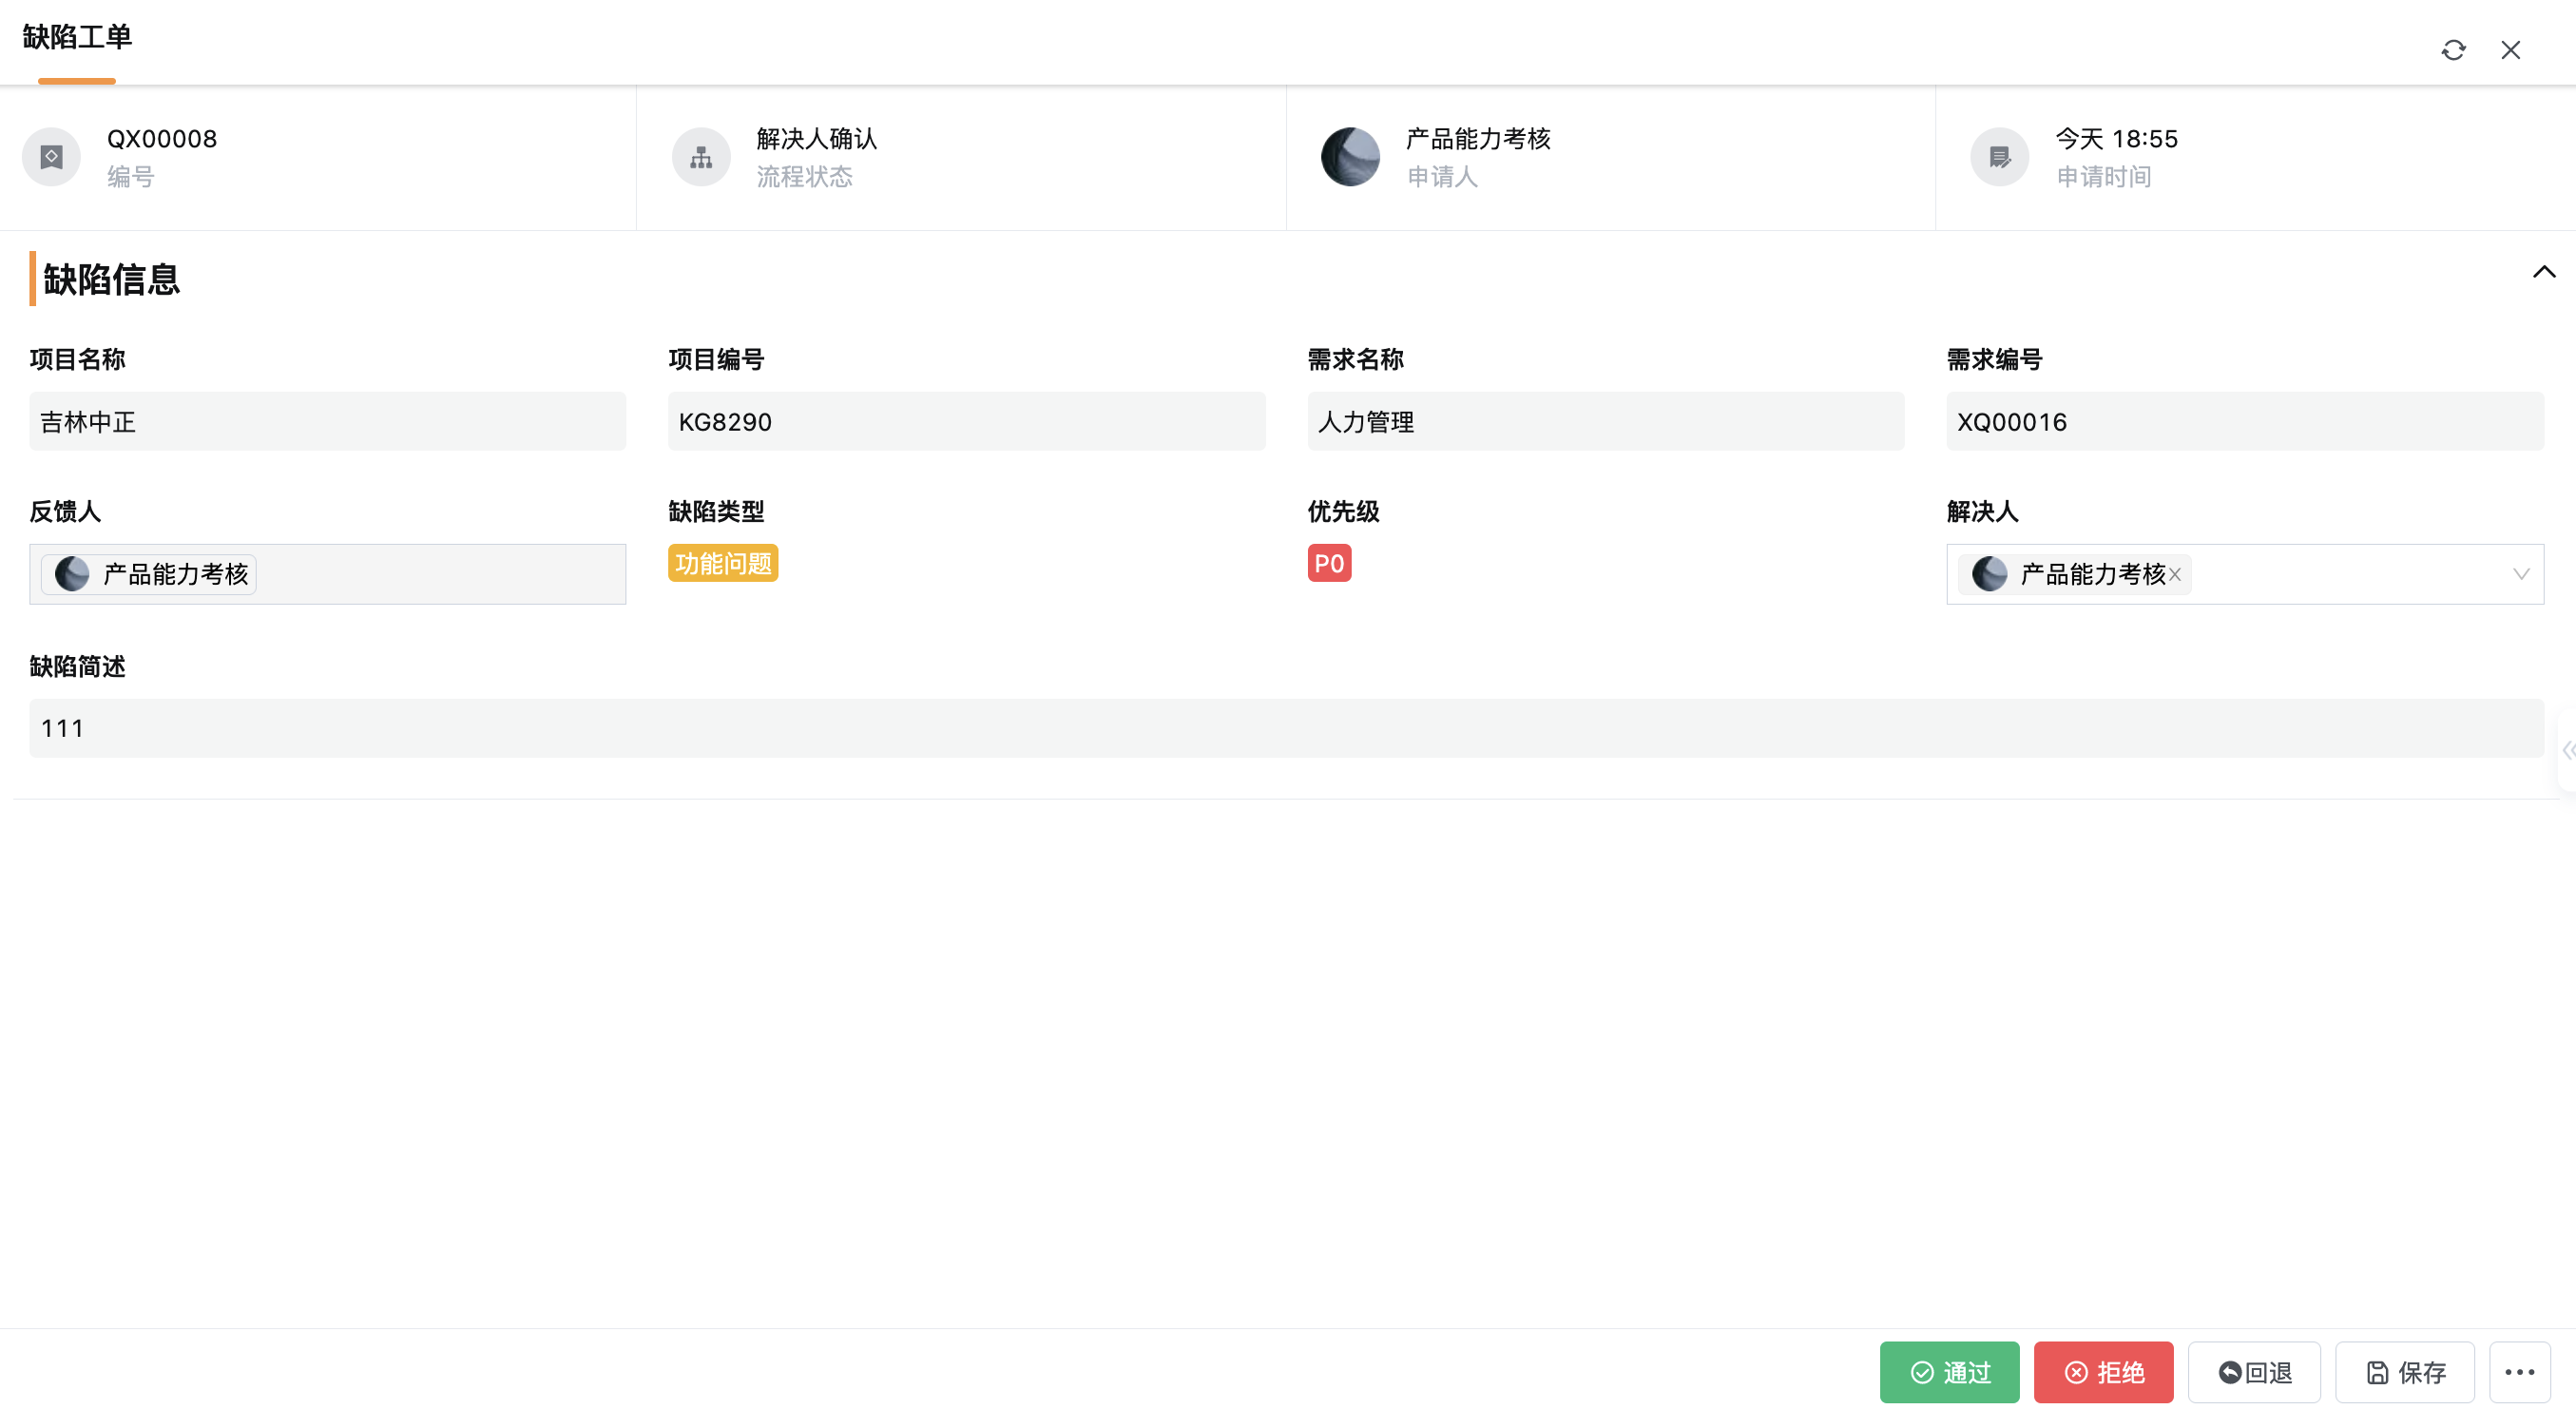Remove 产品能力考核 from 解决人
Image resolution: width=2576 pixels, height=1409 pixels.
[x=2174, y=575]
